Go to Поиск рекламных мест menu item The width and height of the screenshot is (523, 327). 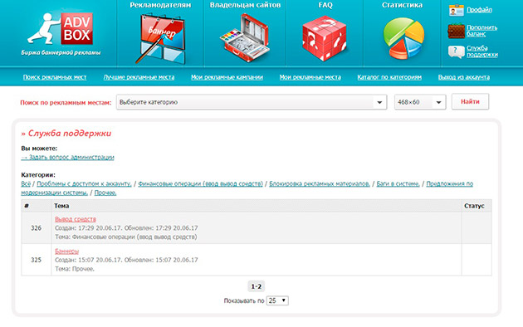[x=55, y=77]
